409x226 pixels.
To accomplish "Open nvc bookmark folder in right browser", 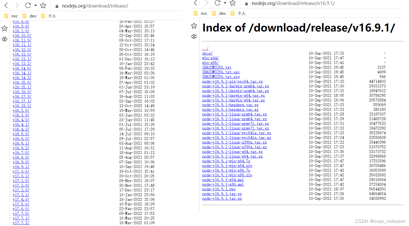I will pos(201,13).
